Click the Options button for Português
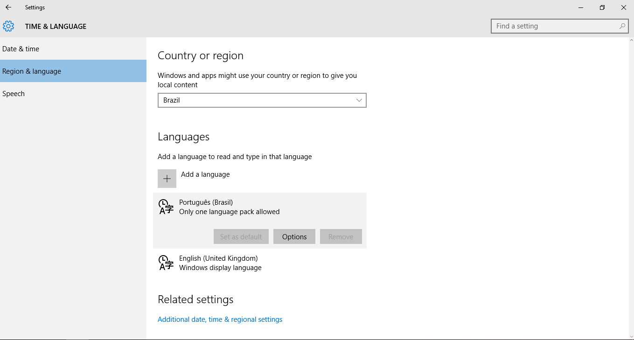The height and width of the screenshot is (340, 634). pos(294,236)
